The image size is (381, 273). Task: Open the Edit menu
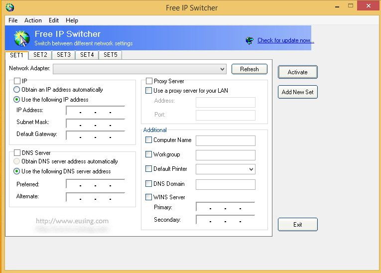(53, 20)
